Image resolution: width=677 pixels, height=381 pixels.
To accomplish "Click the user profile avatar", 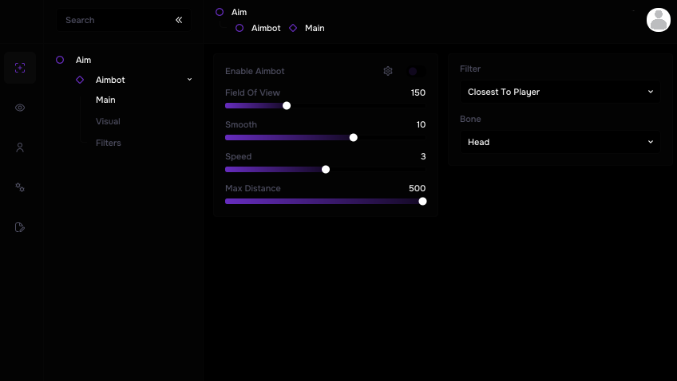I will (x=658, y=20).
